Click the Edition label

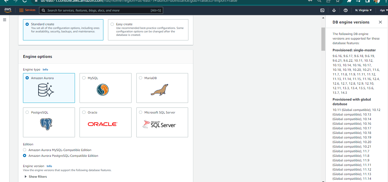coord(28,144)
